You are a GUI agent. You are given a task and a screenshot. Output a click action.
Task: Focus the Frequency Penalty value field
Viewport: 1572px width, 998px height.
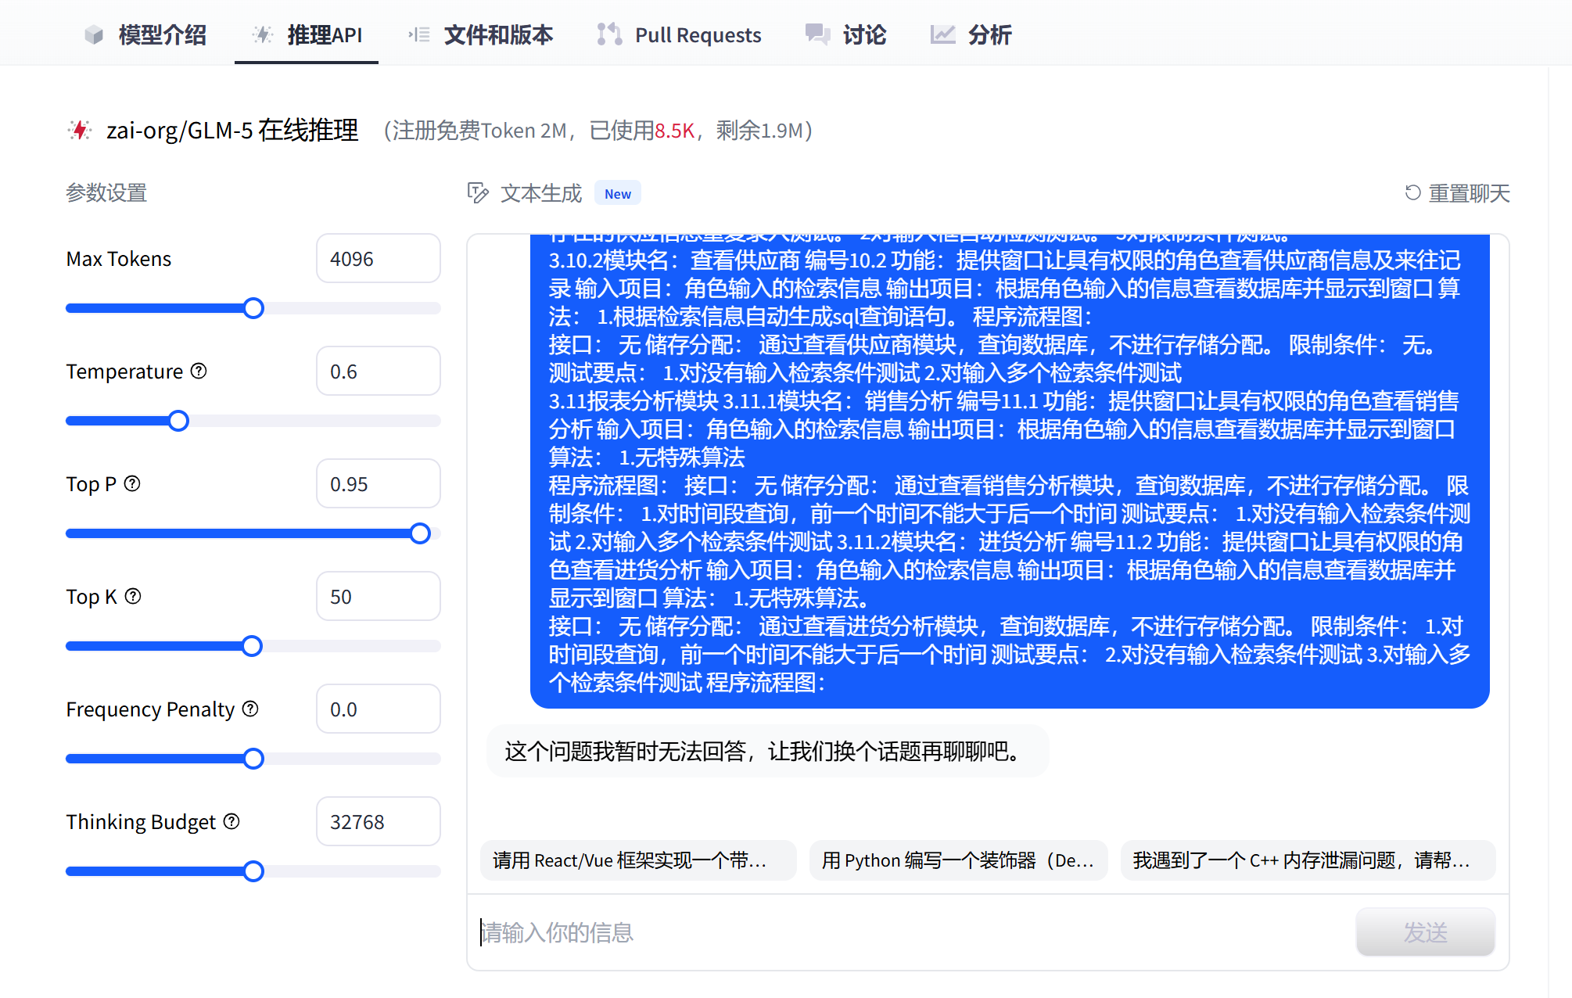[379, 709]
